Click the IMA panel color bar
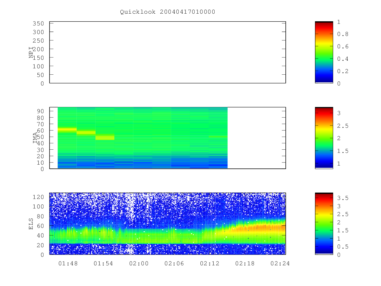Image resolution: width=381 pixels, height=286 pixels. point(324,138)
